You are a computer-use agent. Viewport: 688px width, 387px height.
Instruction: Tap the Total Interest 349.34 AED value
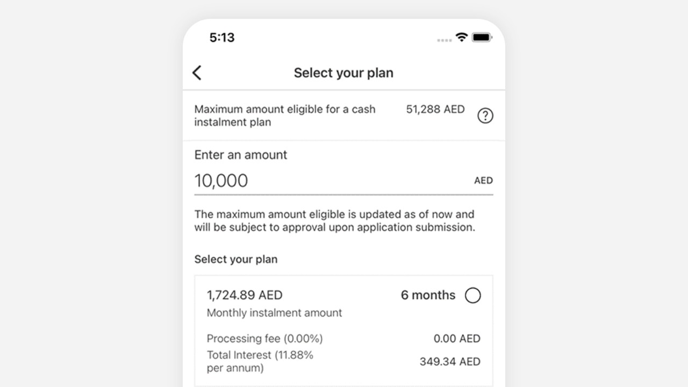(450, 362)
